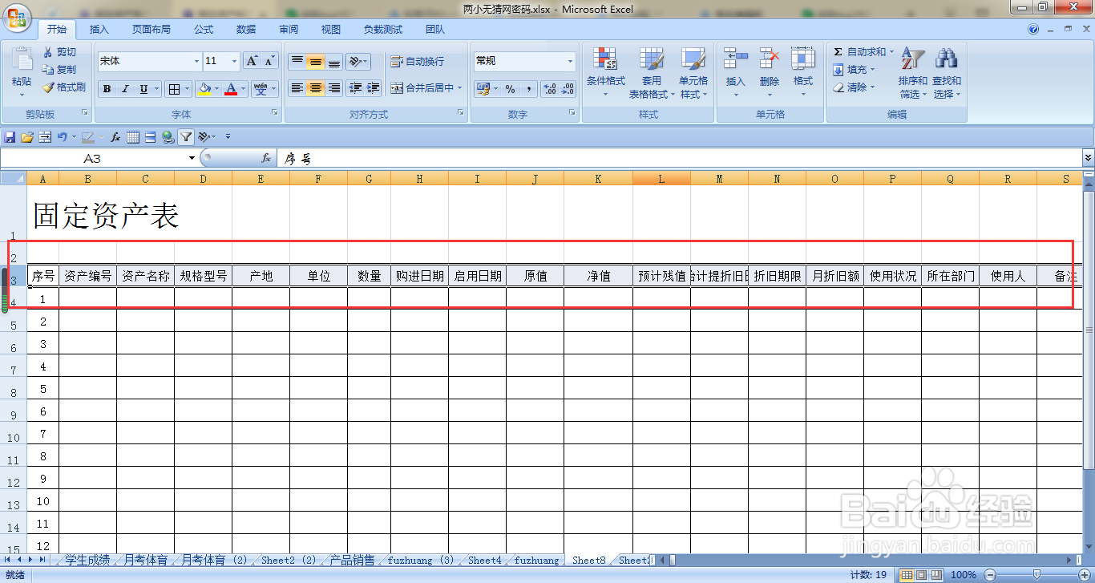Click the Delete cells (删除) icon
This screenshot has width=1095, height=583.
(770, 59)
